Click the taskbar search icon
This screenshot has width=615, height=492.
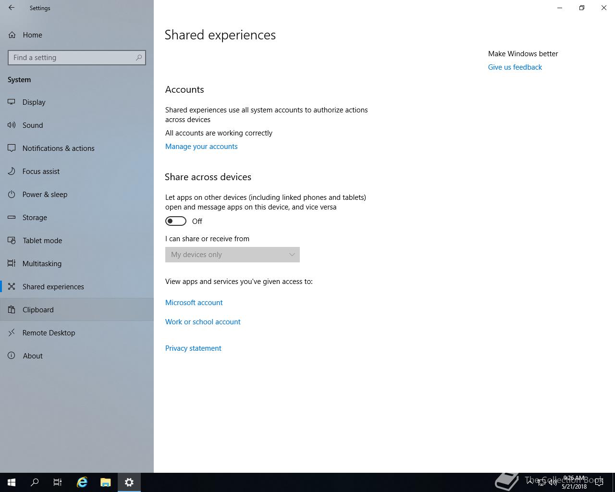pos(35,482)
